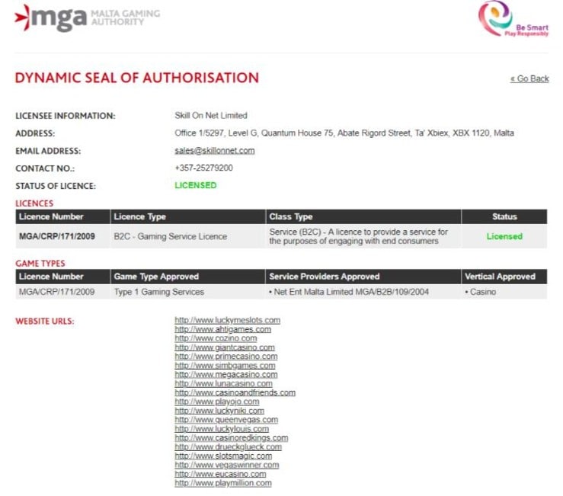Click the LICENCES section heading
Screen dimensions: 563x496
tap(34, 203)
